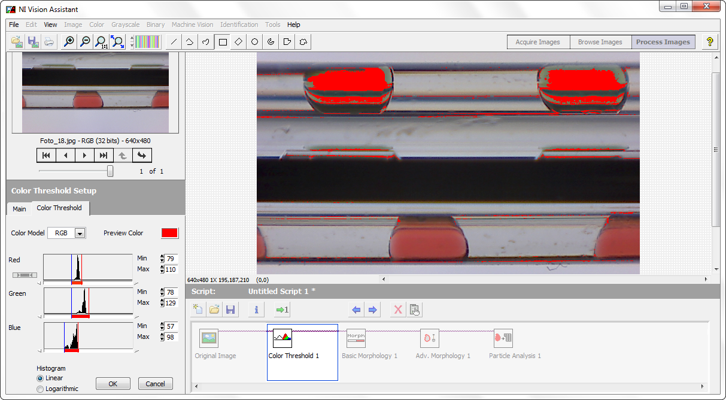Select the Logarithmic histogram option
Image resolution: width=726 pixels, height=400 pixels.
(40, 389)
